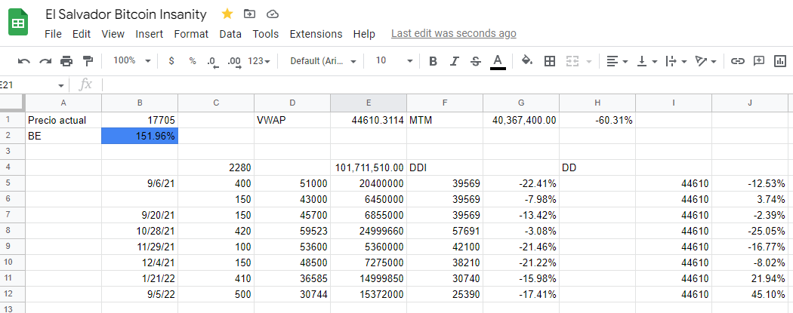Format as currency with dollar icon
793x313 pixels.
[171, 61]
